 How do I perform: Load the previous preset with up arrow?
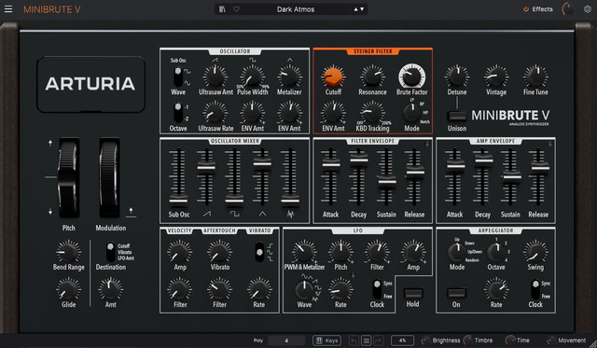(356, 9)
